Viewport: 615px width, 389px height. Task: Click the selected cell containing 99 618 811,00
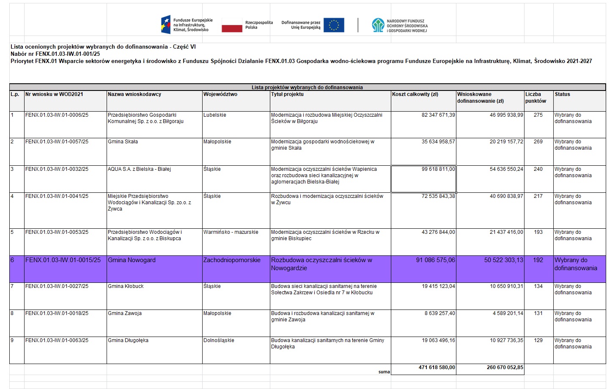click(x=423, y=178)
